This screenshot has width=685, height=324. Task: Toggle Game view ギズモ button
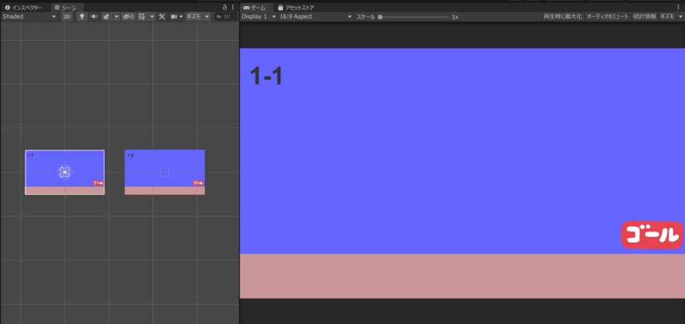(x=667, y=17)
